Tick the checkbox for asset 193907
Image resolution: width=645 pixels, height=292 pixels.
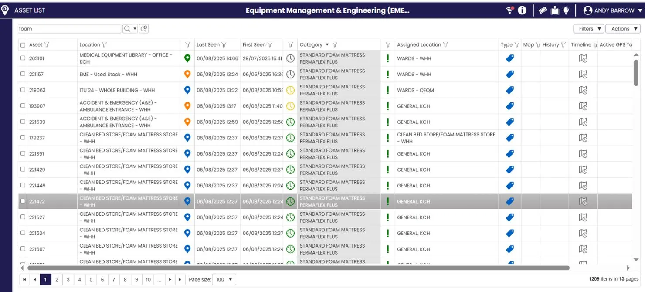[x=23, y=105]
